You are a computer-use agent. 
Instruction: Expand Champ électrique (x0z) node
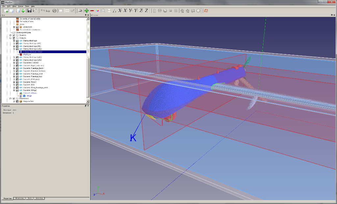(x=14, y=57)
